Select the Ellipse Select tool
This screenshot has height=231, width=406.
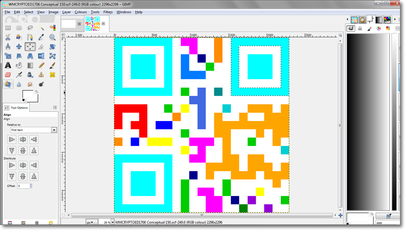coord(19,28)
